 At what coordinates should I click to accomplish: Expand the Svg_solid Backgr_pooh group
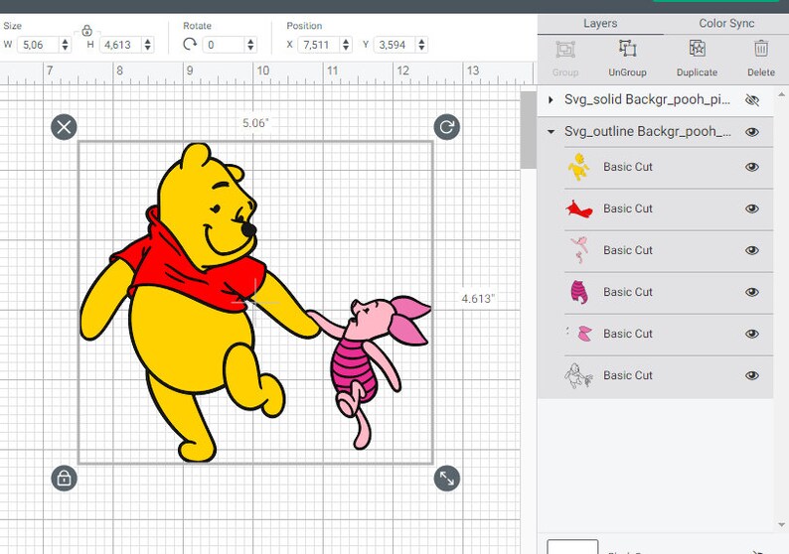click(x=551, y=99)
